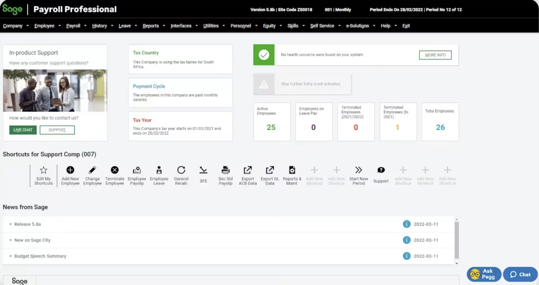This screenshot has height=285, width=539.
Task: Open the Employee Payslip shortcut
Action: pyautogui.click(x=137, y=176)
